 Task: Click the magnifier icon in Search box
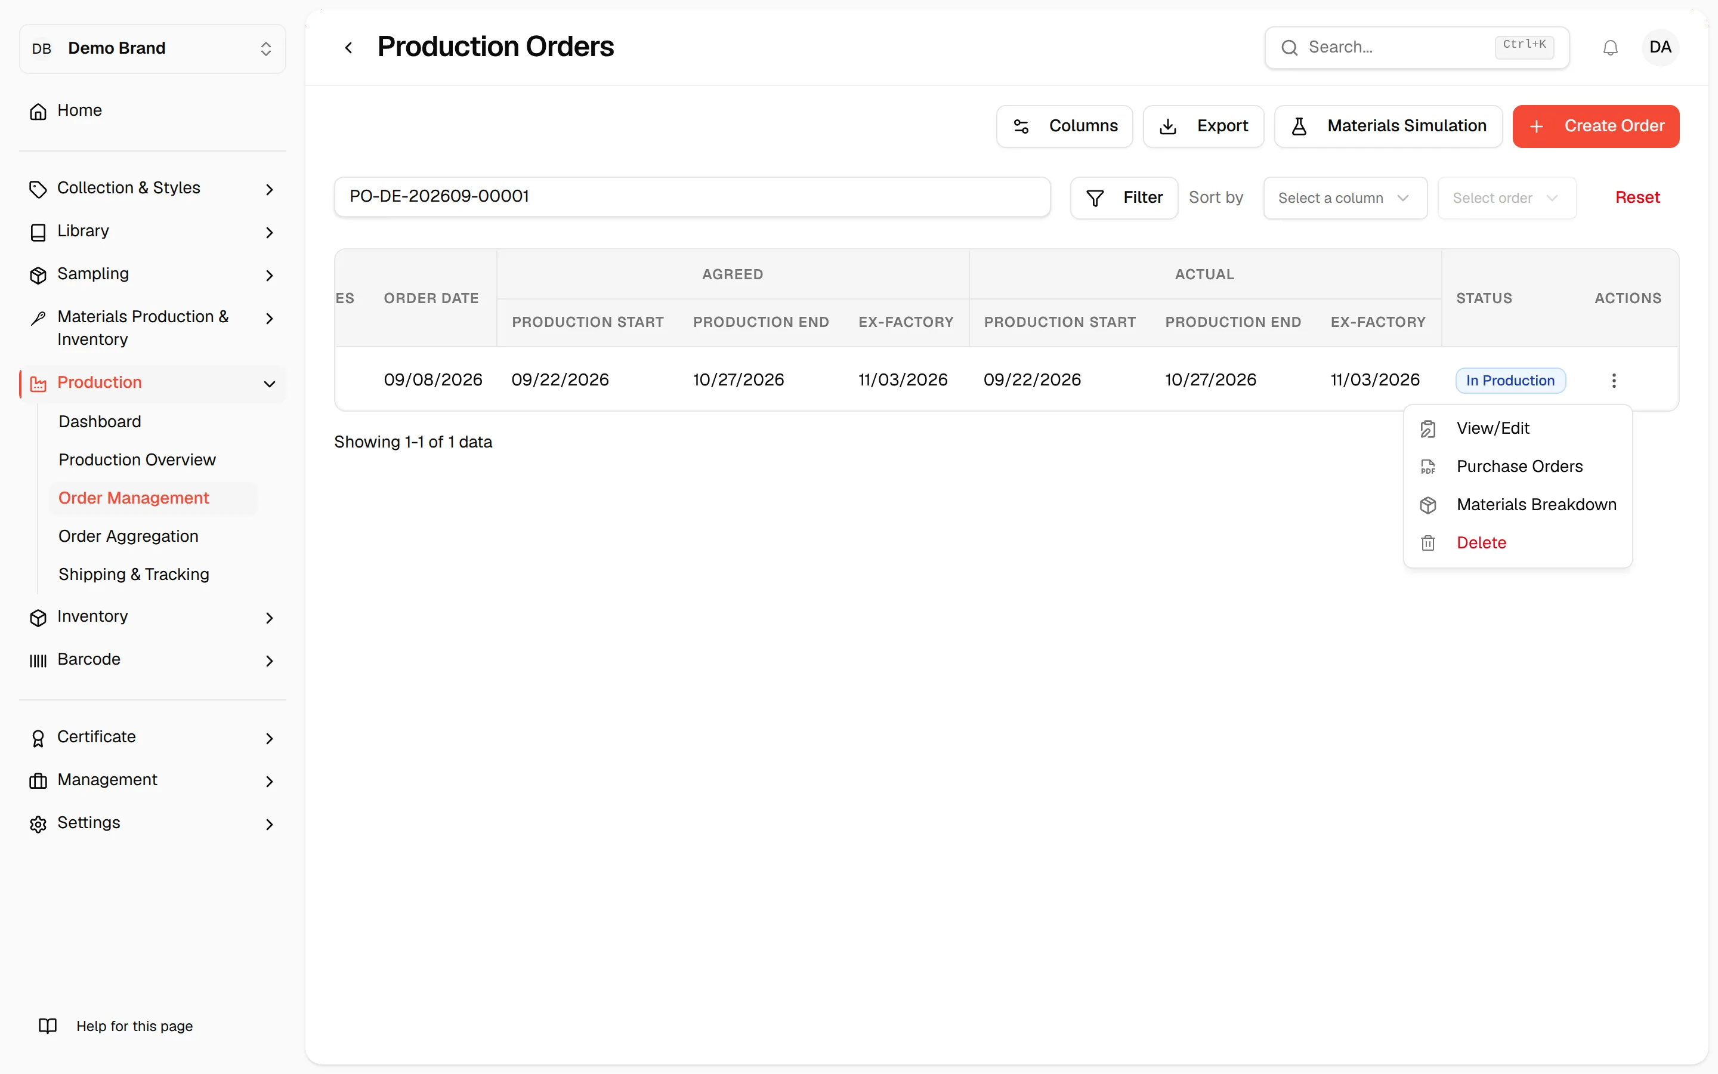click(x=1289, y=48)
